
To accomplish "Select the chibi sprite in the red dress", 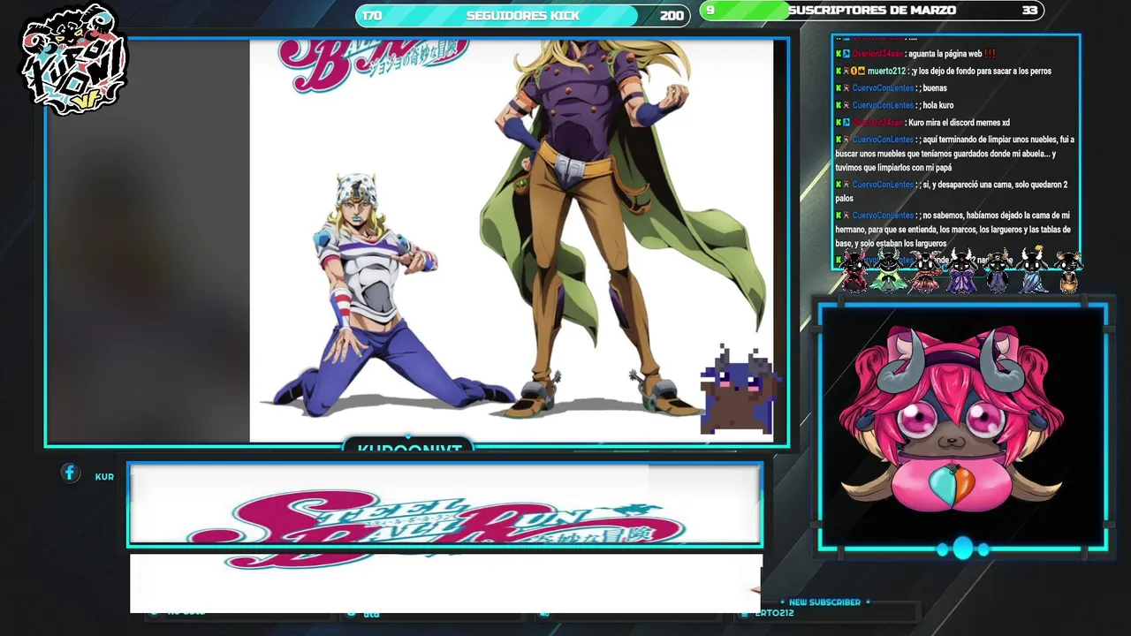I will tap(925, 271).
